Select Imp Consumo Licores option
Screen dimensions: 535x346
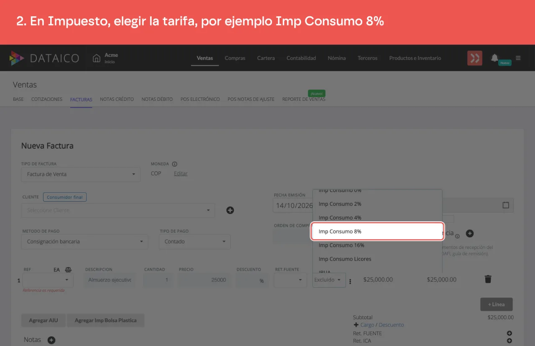click(x=377, y=259)
